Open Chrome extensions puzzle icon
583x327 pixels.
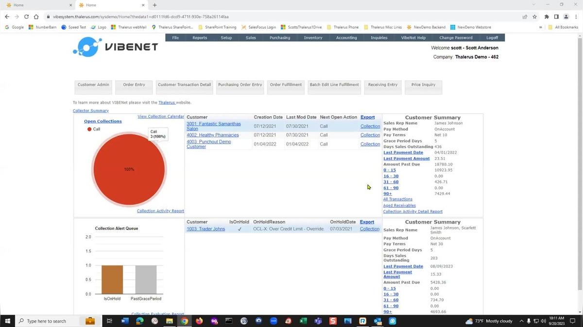(x=546, y=16)
